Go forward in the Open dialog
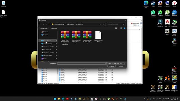This screenshot has height=101, width=180. [43, 24]
